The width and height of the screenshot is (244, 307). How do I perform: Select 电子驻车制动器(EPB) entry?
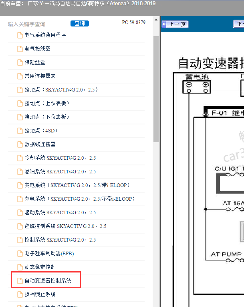tap(49, 254)
